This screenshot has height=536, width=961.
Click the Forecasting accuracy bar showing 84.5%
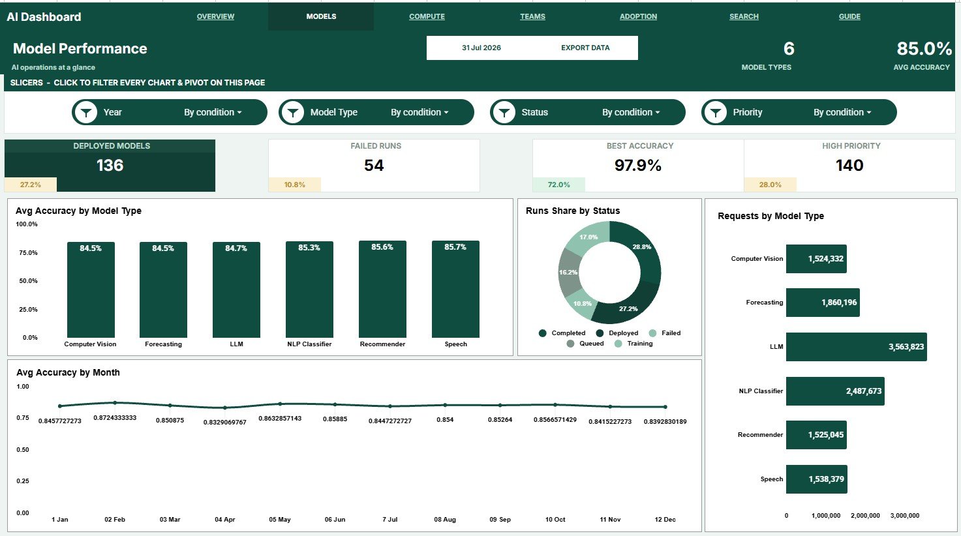(x=163, y=290)
